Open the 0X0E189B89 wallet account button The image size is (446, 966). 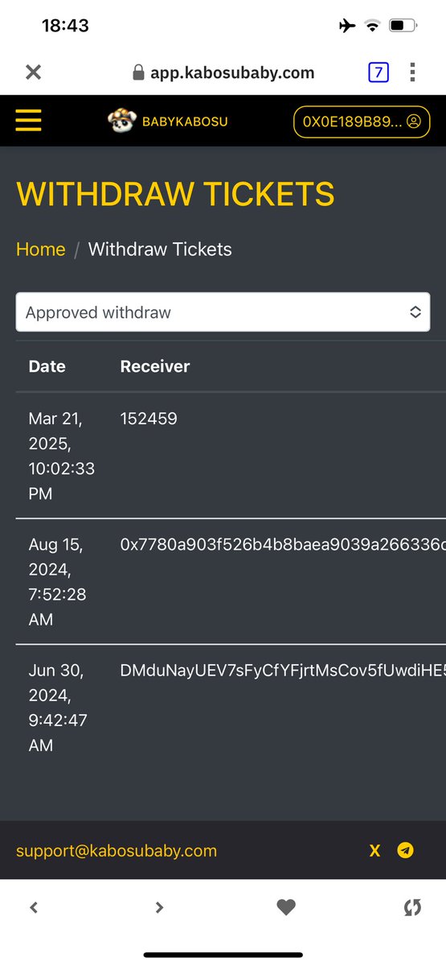pyautogui.click(x=362, y=122)
